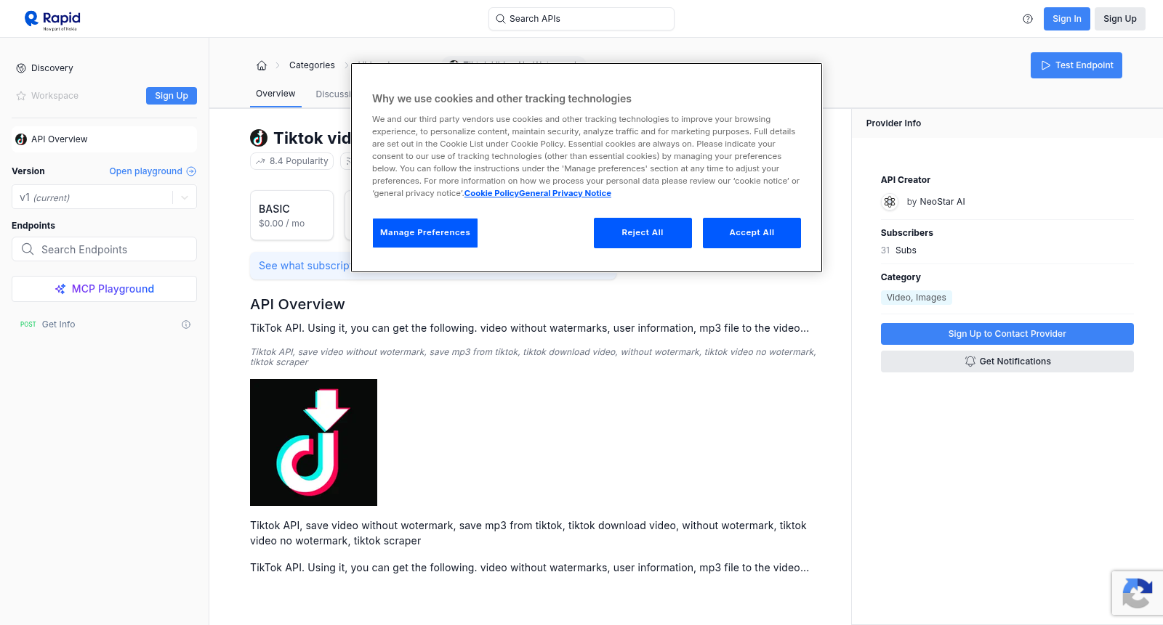This screenshot has width=1163, height=625.
Task: Click the '31 Subs' subscriber count
Action: point(898,250)
